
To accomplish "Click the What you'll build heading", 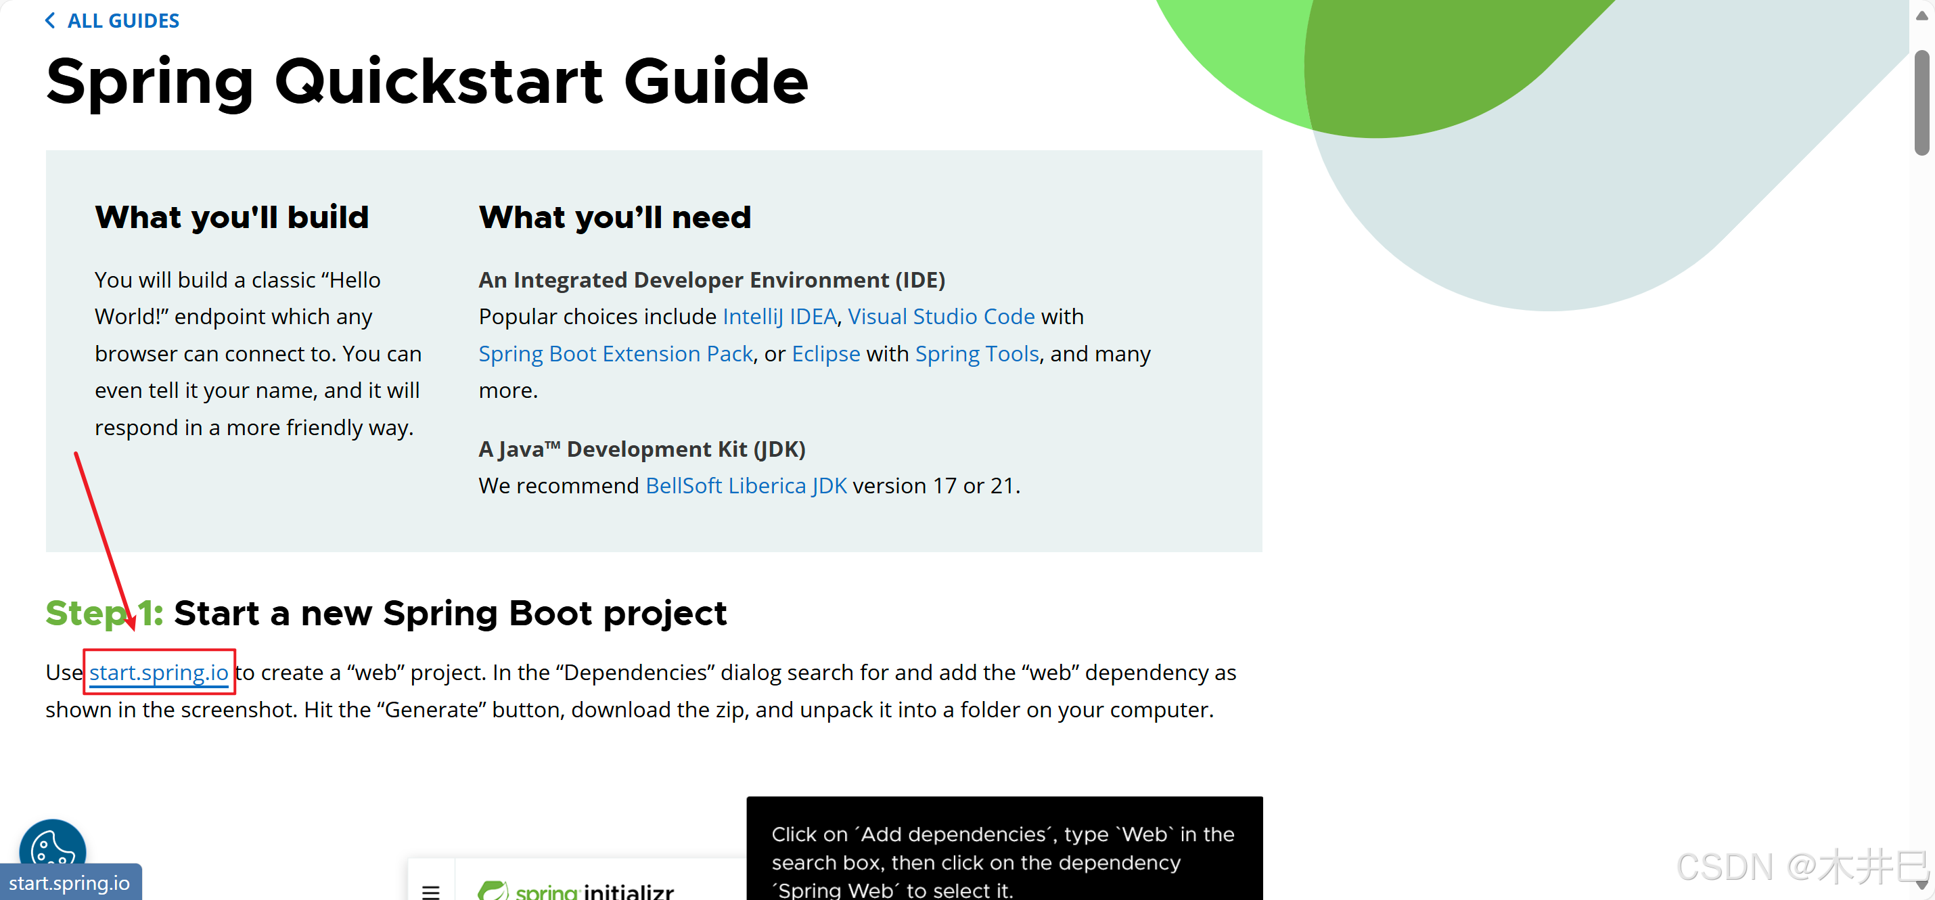I will 231,217.
